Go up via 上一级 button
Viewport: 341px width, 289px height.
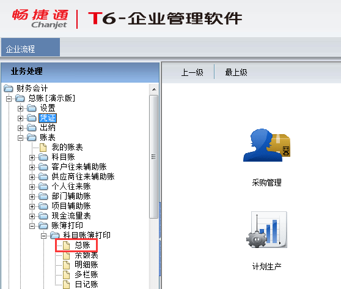tap(193, 72)
